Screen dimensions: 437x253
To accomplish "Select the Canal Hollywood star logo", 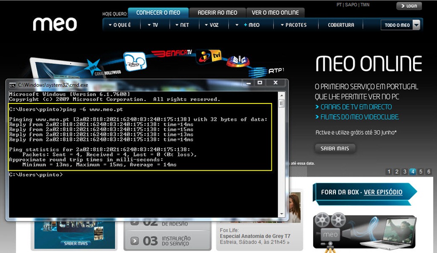I will point(93,67).
